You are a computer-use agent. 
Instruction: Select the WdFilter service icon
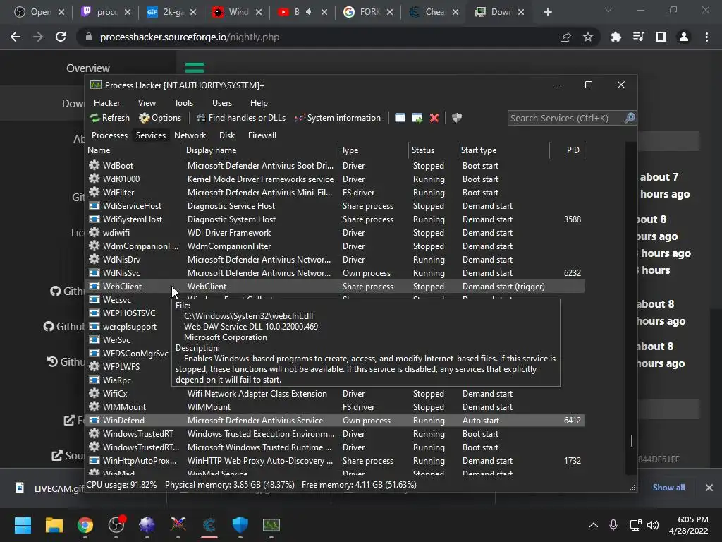94,192
